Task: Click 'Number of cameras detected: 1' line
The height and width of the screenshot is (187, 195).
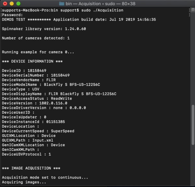Action: pos(36,38)
